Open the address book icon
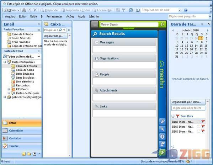The width and height of the screenshot is (213, 165). point(138,10)
